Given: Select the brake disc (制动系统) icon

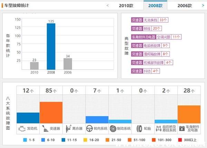Looking at the screenshot, I should pos(113,128).
